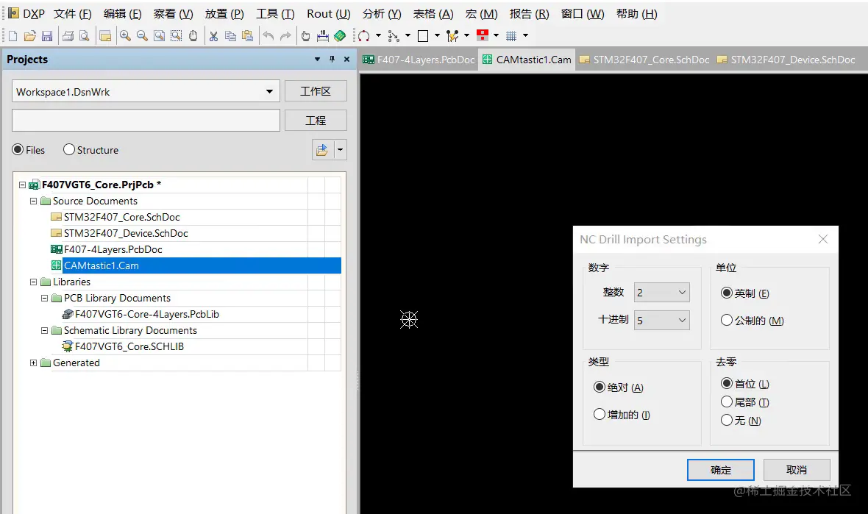This screenshot has width=868, height=514.
Task: Click the redo arrow icon
Action: [x=285, y=36]
